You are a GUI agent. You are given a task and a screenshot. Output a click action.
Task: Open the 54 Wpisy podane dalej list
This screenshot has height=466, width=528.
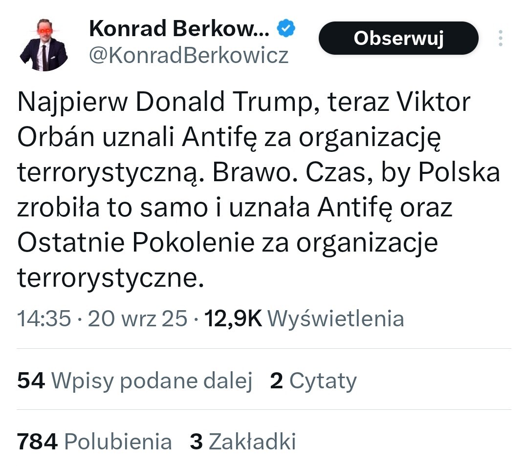pos(134,381)
